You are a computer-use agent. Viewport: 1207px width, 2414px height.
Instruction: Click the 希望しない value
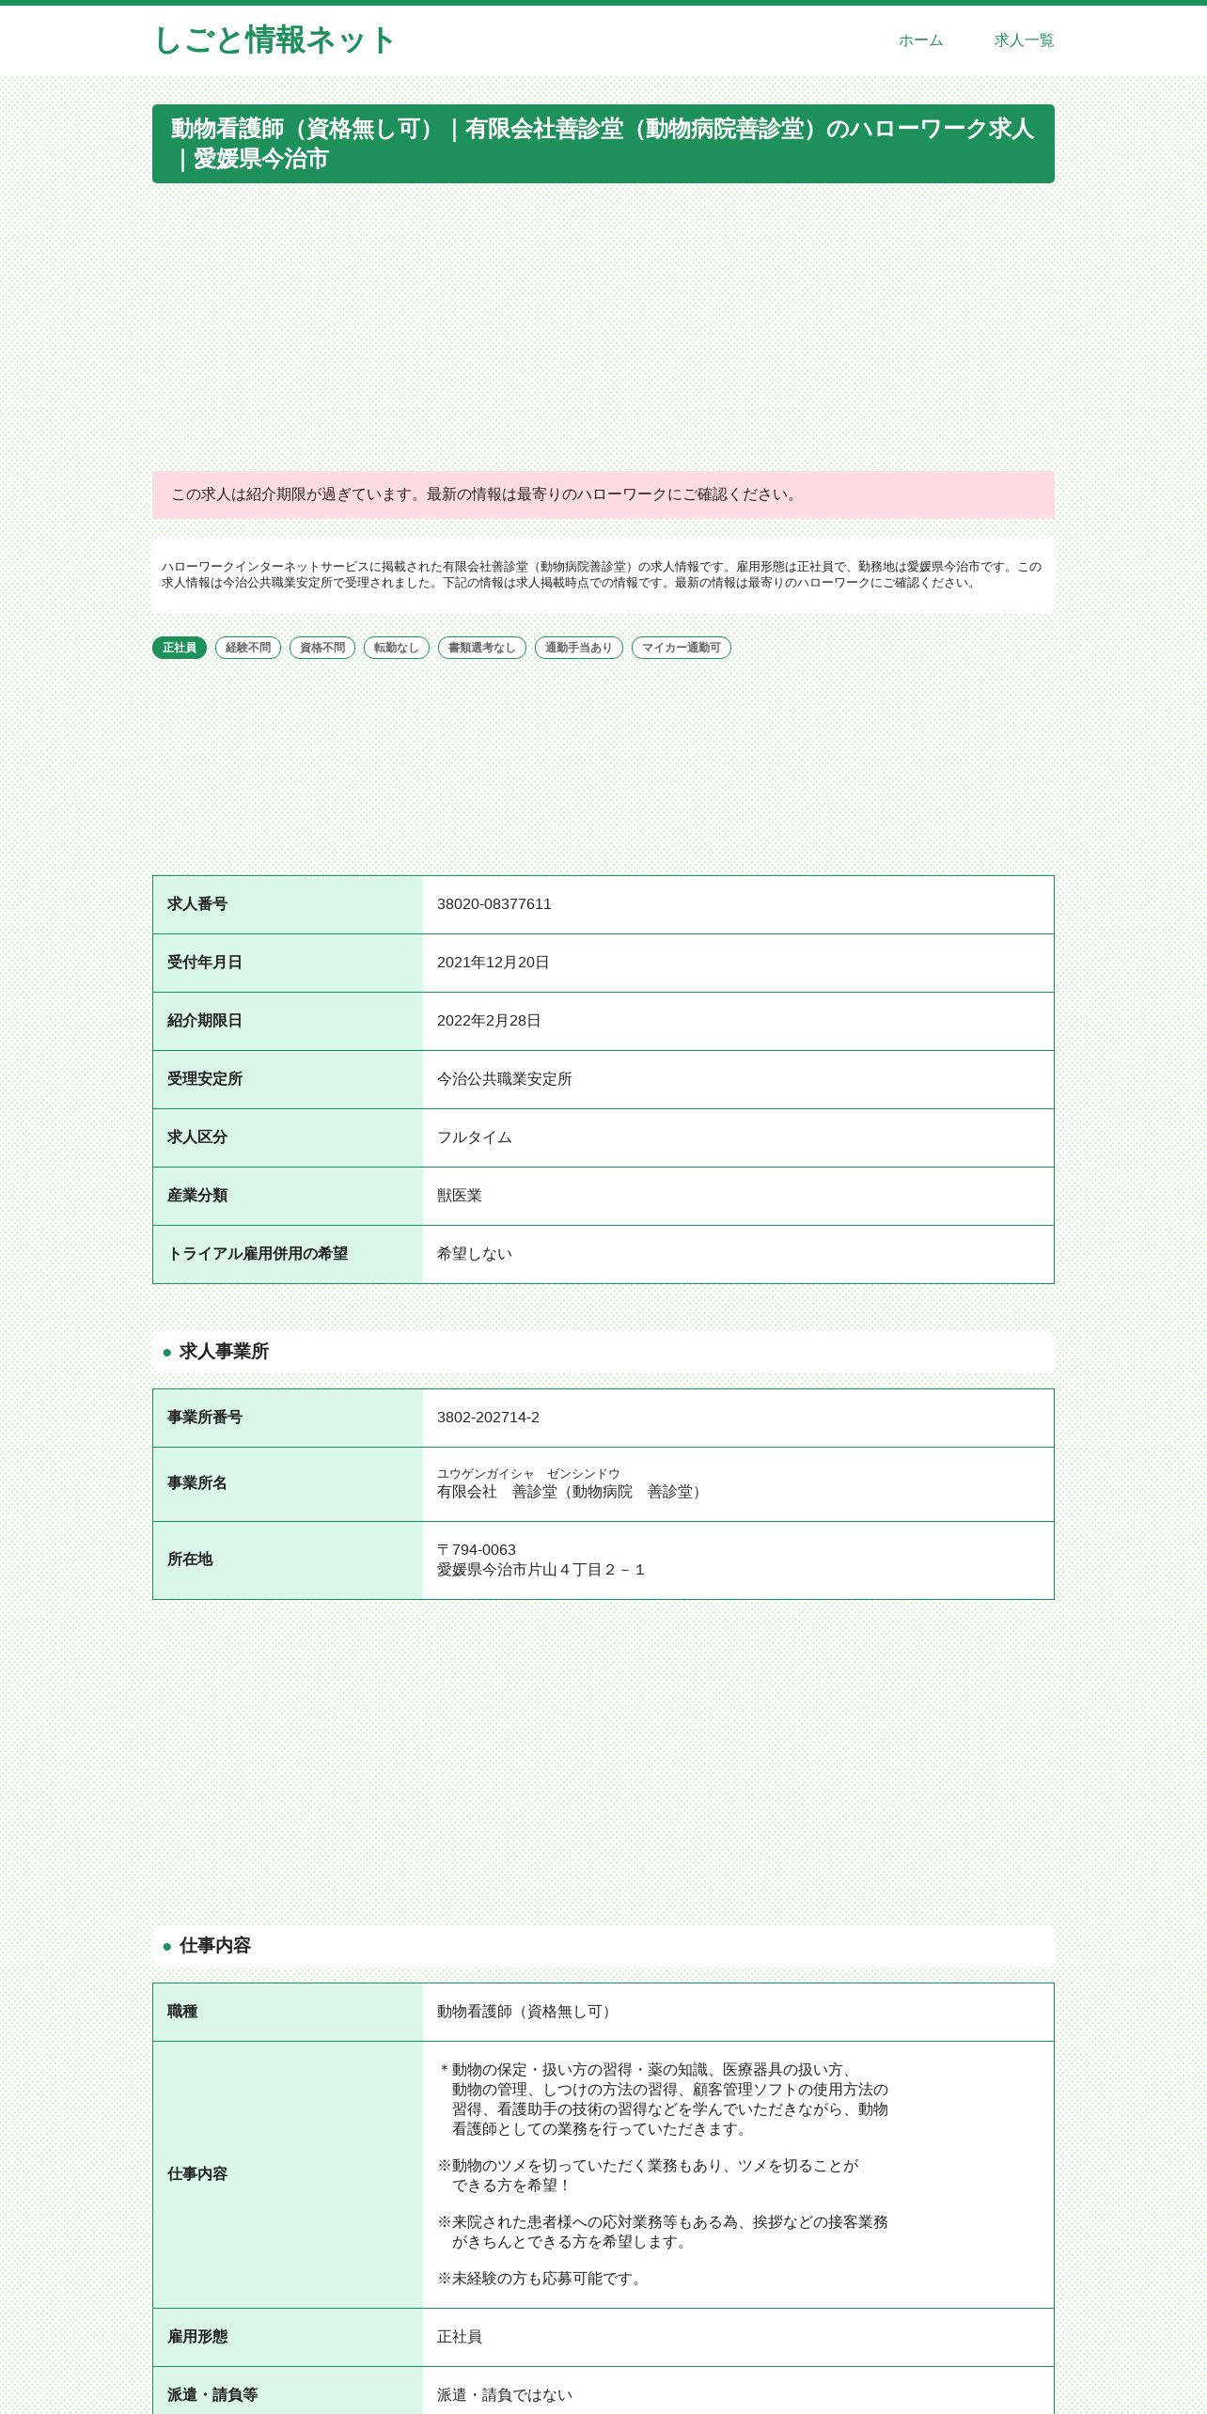click(x=475, y=1254)
